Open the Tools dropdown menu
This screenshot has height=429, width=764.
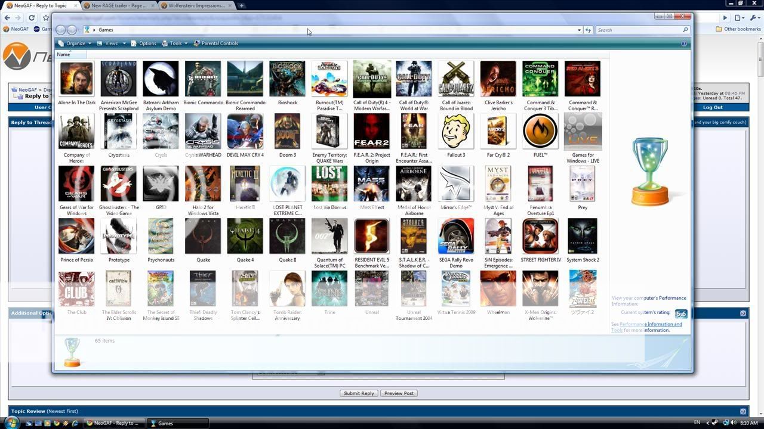(x=178, y=43)
